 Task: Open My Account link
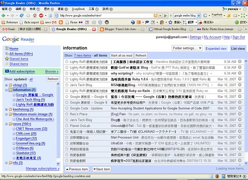(212, 37)
